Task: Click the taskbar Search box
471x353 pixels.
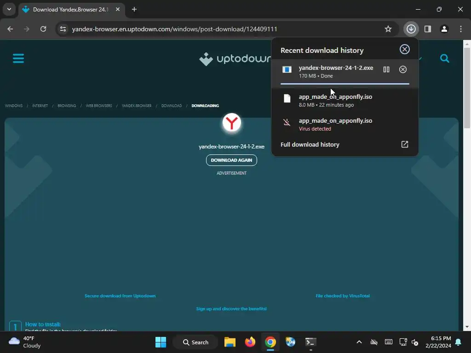Action: click(x=196, y=342)
